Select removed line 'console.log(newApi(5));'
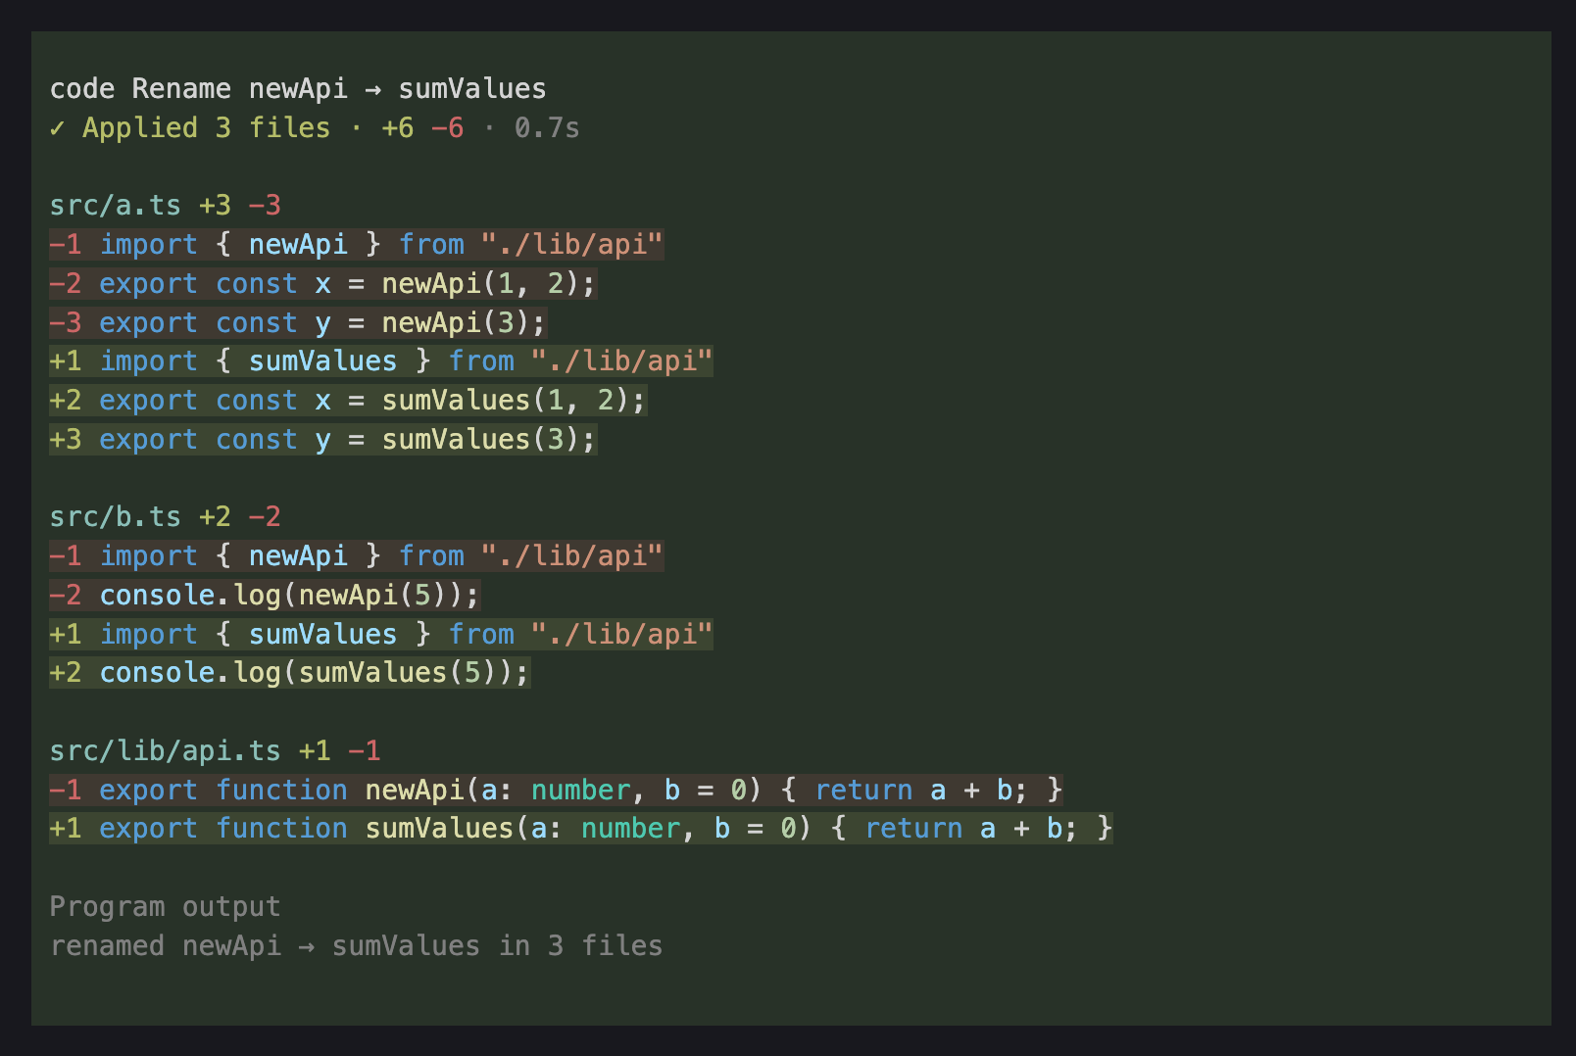1576x1056 pixels. coord(265,595)
